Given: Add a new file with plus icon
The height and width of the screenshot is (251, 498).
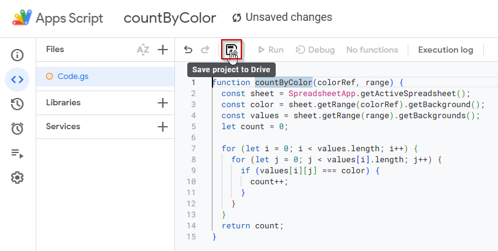Looking at the screenshot, I should (x=163, y=50).
